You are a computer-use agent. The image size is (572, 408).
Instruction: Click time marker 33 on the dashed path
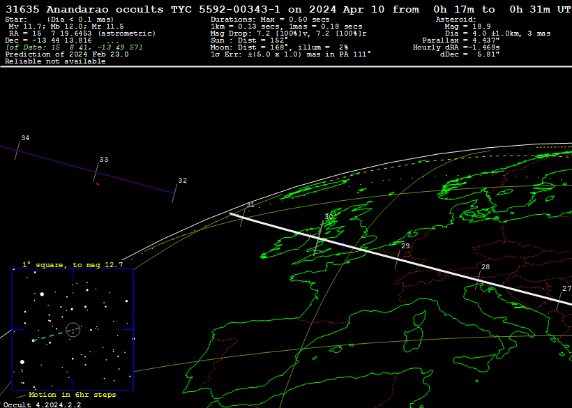pyautogui.click(x=103, y=160)
